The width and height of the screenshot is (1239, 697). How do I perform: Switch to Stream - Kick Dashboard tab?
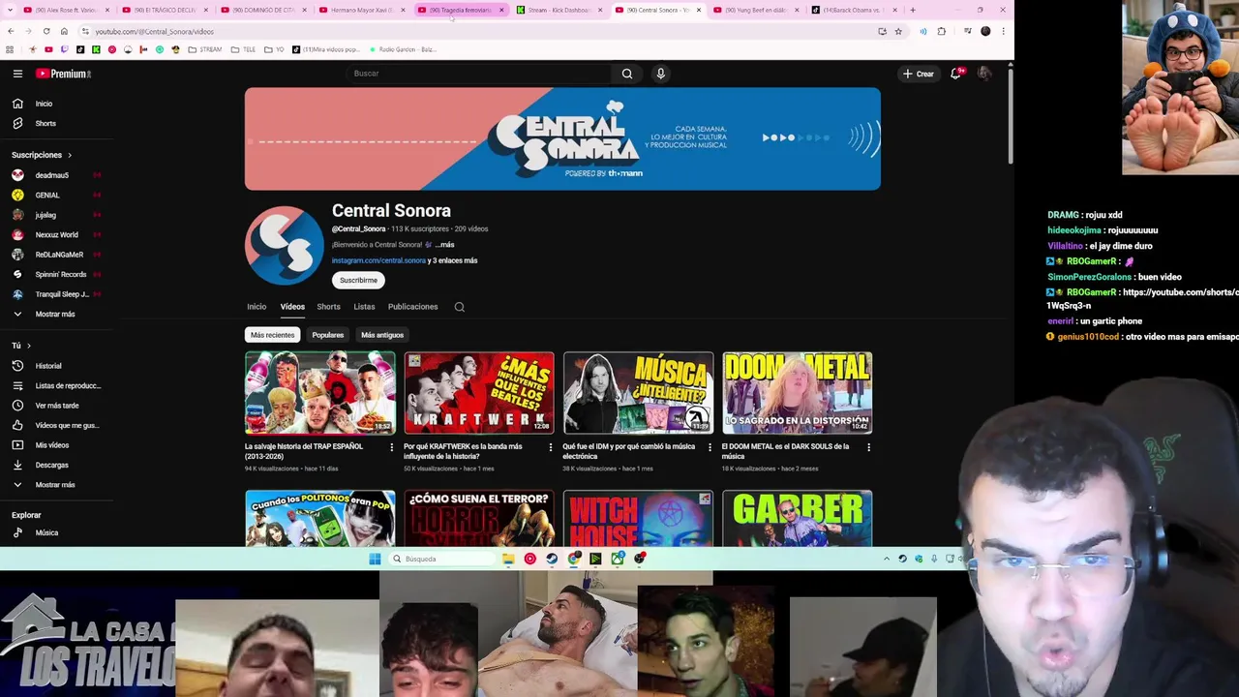pos(558,10)
